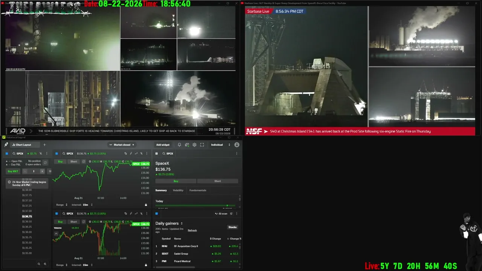Viewport: 482px width, 271px height.
Task: Open the Individual account selector
Action: click(220, 145)
